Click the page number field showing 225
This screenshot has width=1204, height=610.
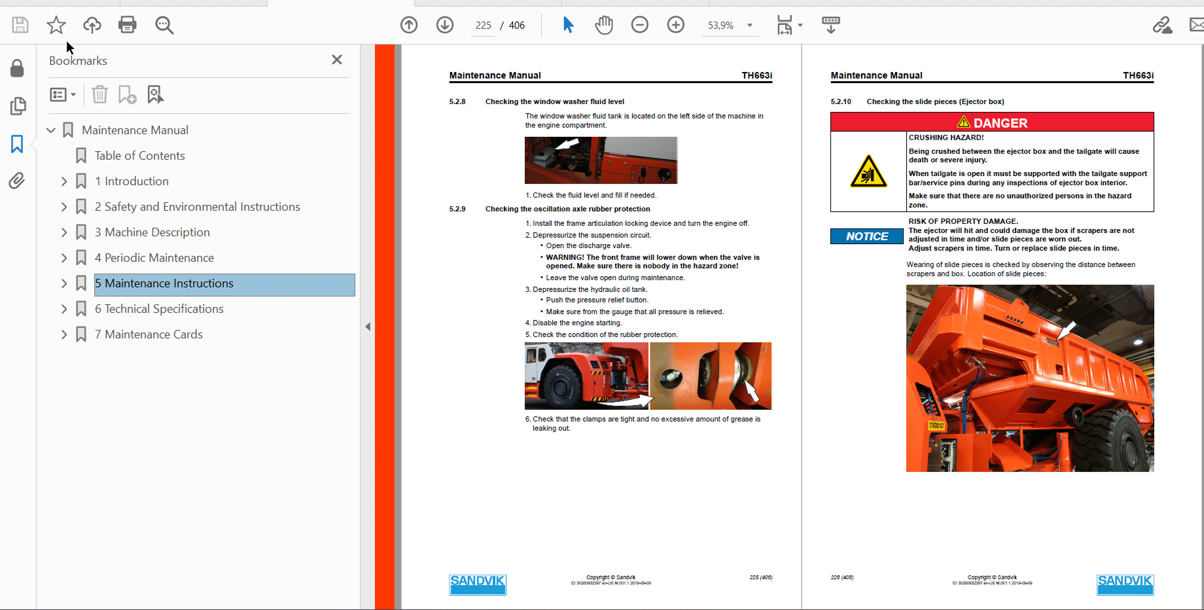click(483, 26)
